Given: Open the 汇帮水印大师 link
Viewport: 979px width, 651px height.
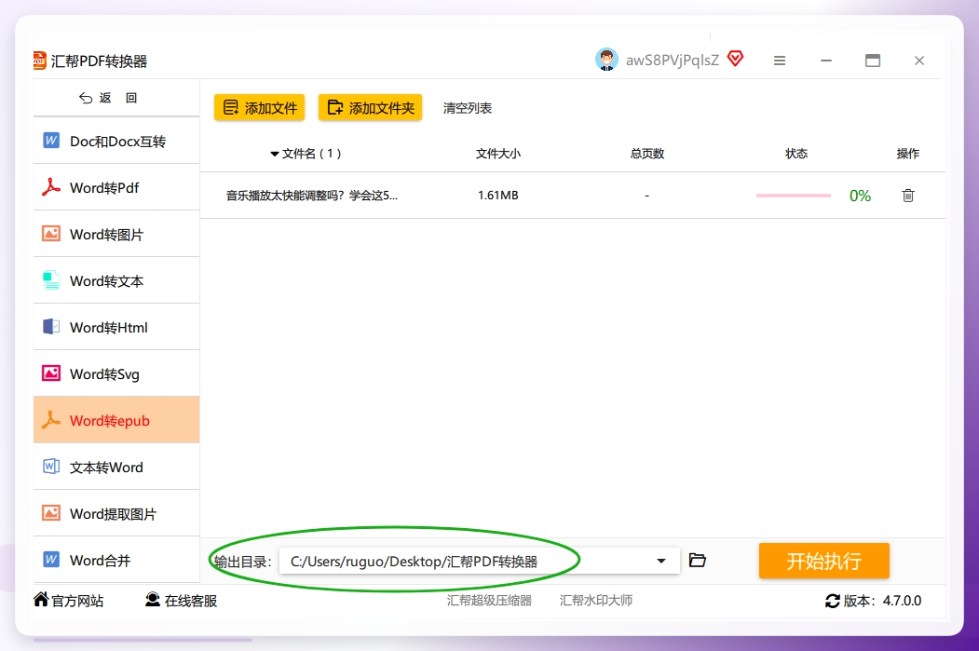Looking at the screenshot, I should tap(595, 601).
